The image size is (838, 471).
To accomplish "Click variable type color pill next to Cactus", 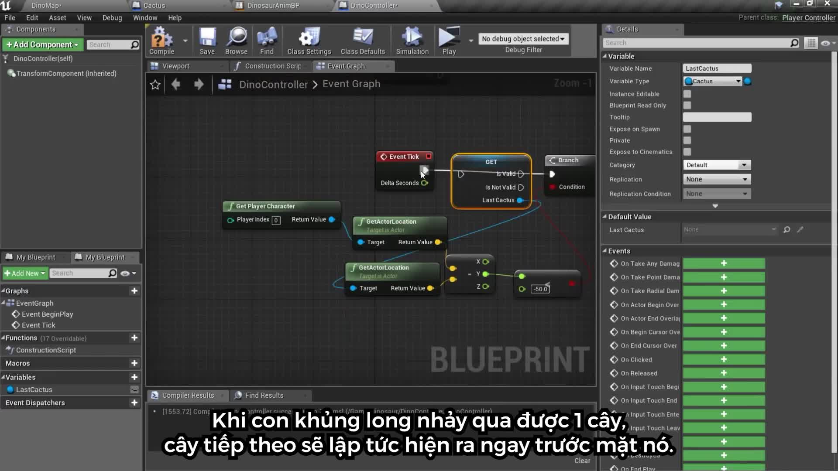I will 748,81.
